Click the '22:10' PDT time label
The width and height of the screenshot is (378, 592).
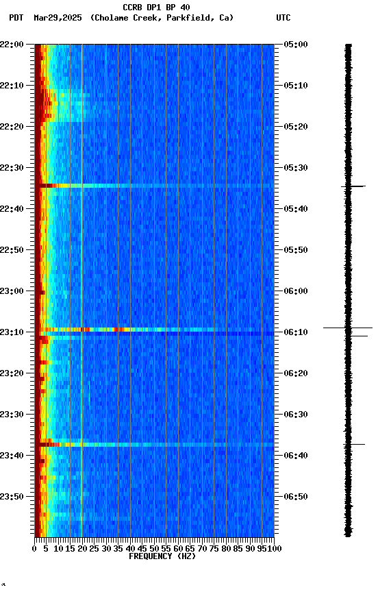click(x=12, y=86)
